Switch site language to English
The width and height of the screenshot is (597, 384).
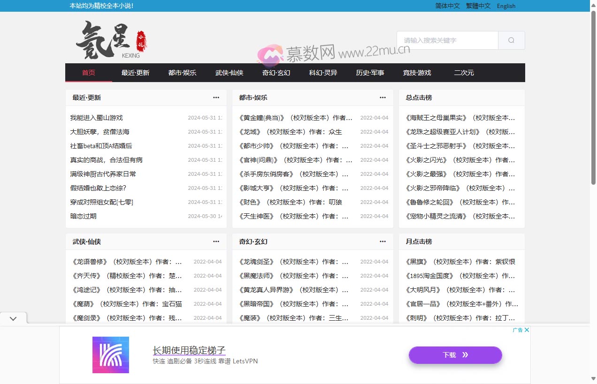click(x=506, y=6)
